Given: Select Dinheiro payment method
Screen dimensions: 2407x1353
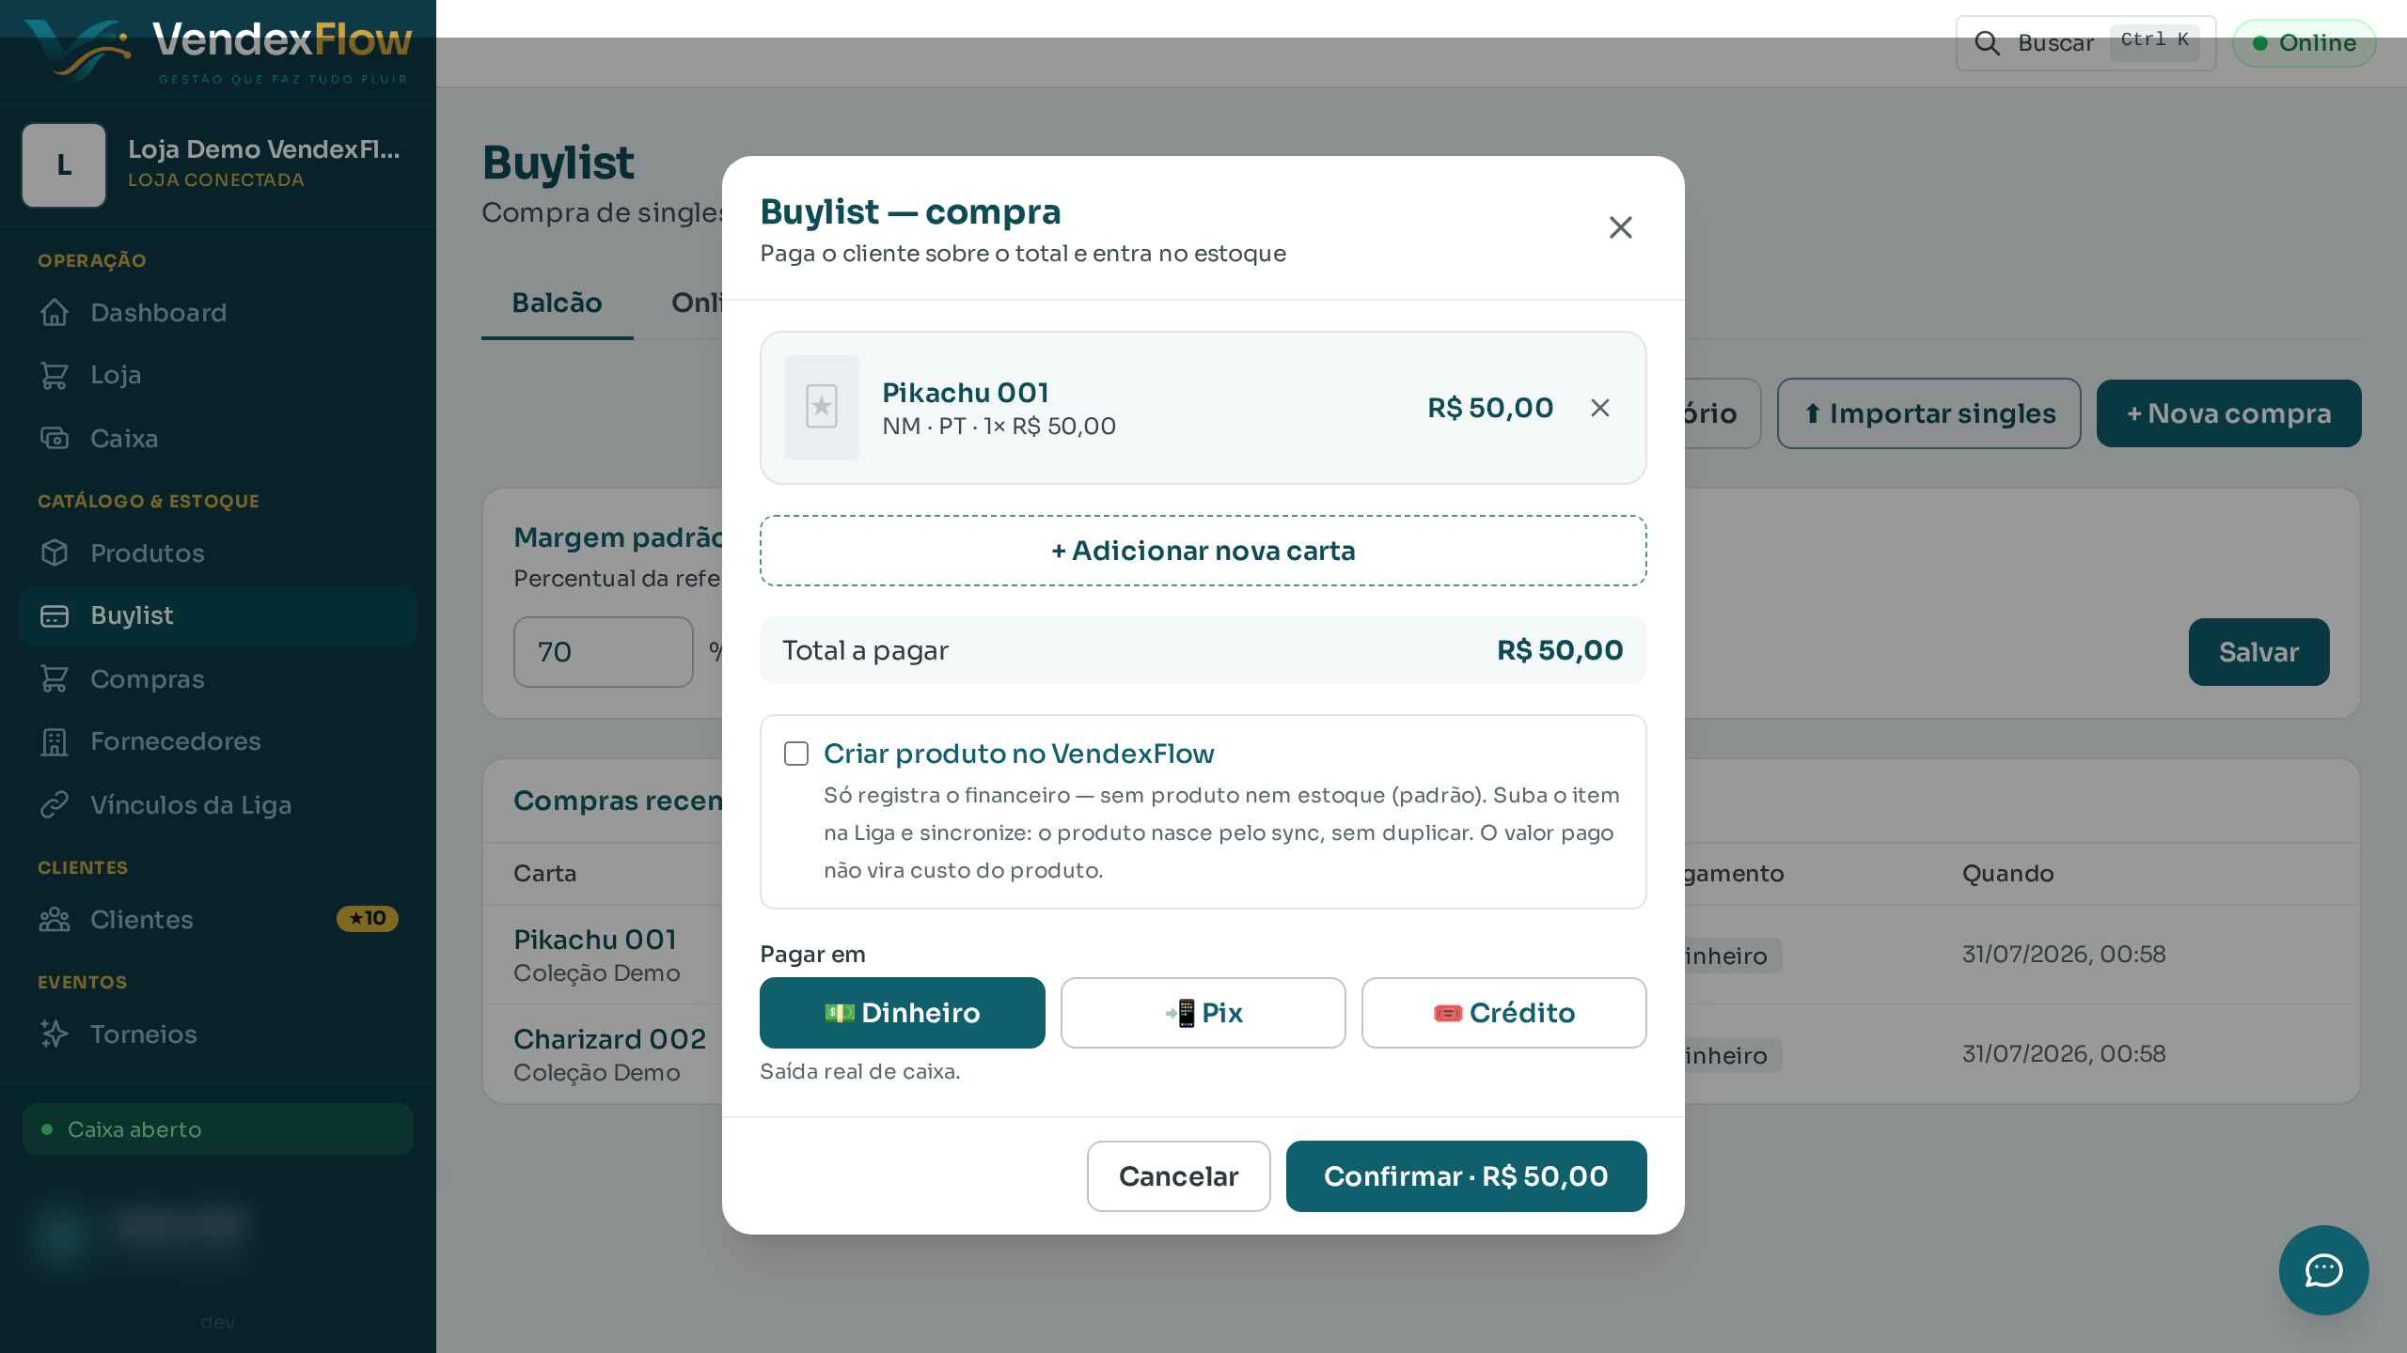Looking at the screenshot, I should click(x=902, y=1013).
